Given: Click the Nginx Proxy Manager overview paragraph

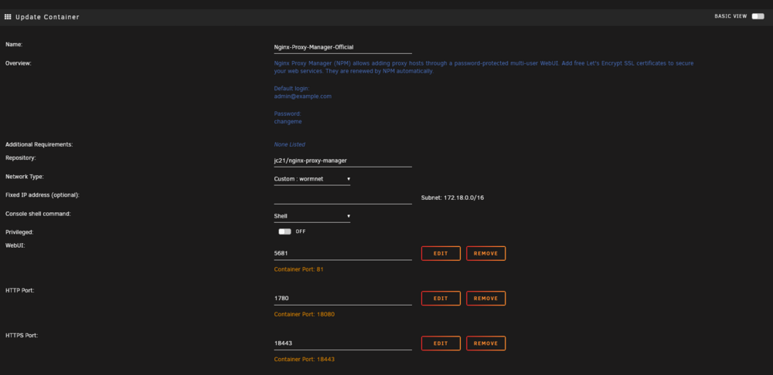Looking at the screenshot, I should [x=484, y=67].
